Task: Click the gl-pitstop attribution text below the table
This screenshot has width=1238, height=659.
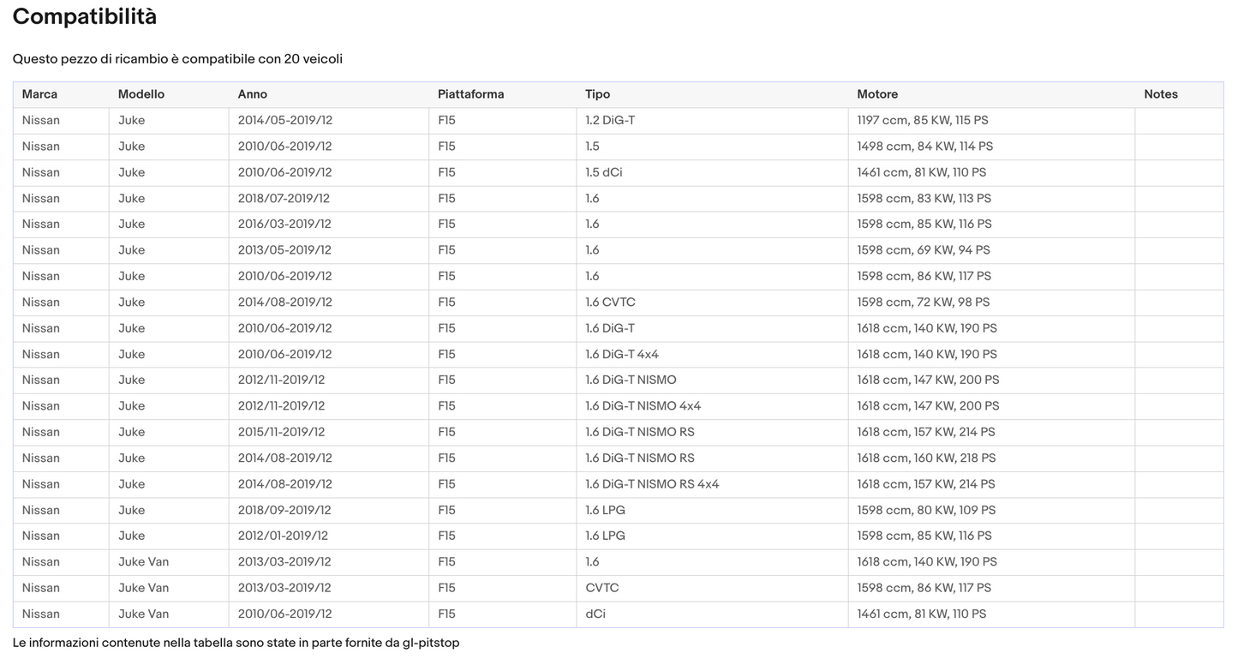Action: pos(431,643)
